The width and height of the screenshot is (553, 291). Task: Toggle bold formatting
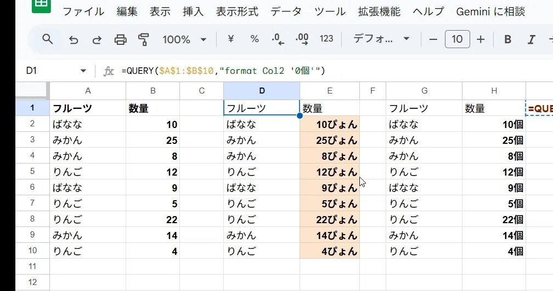pyautogui.click(x=508, y=39)
